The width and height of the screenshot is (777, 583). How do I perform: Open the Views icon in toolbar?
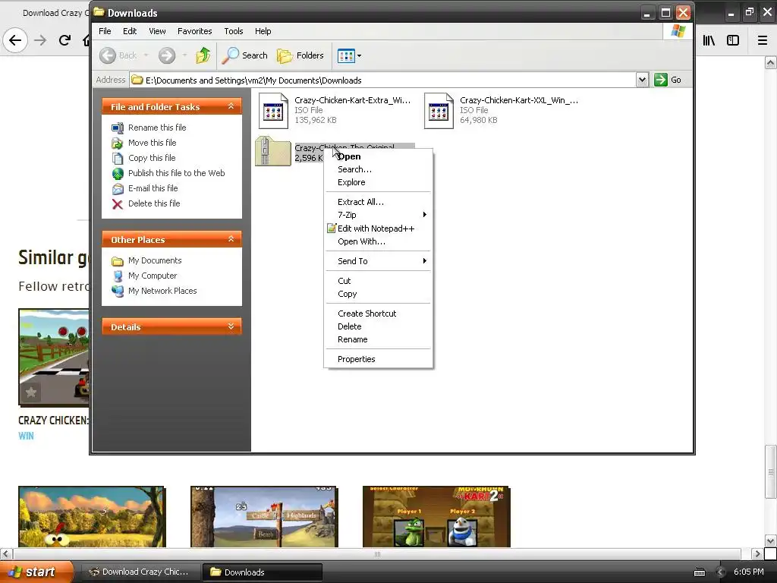tap(346, 55)
